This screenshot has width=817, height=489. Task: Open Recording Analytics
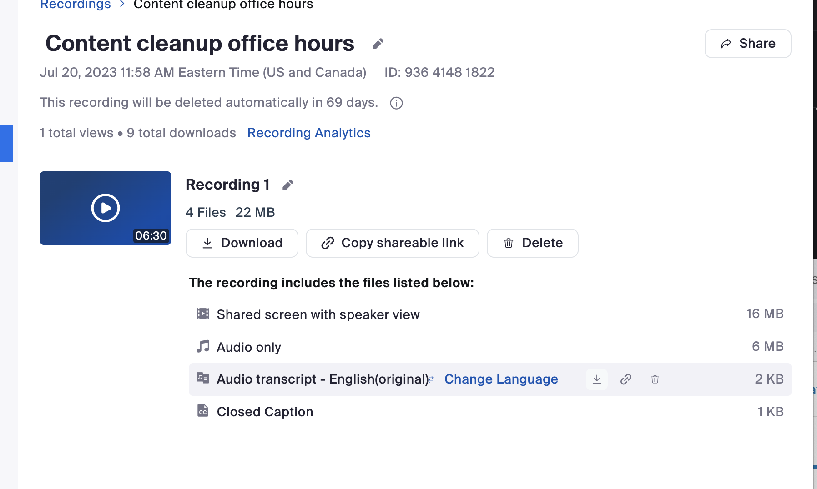coord(309,133)
